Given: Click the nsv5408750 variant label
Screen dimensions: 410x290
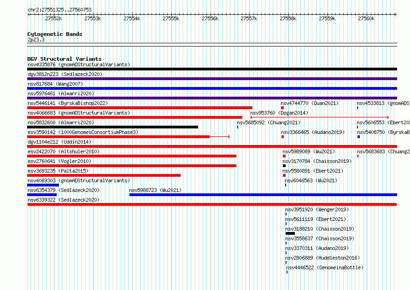Looking at the screenshot, I should [x=383, y=132].
